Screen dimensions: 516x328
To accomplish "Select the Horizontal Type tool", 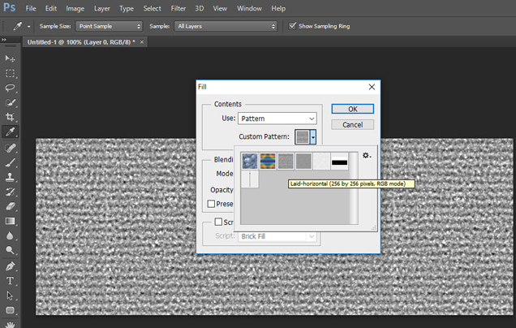I will (11, 281).
